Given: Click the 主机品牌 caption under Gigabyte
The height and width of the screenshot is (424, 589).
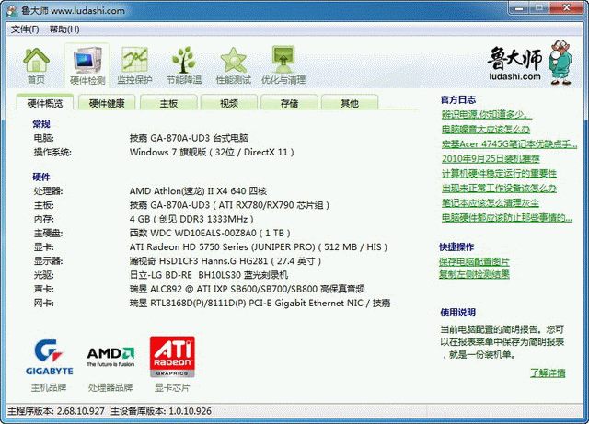Looking at the screenshot, I should point(49,387).
